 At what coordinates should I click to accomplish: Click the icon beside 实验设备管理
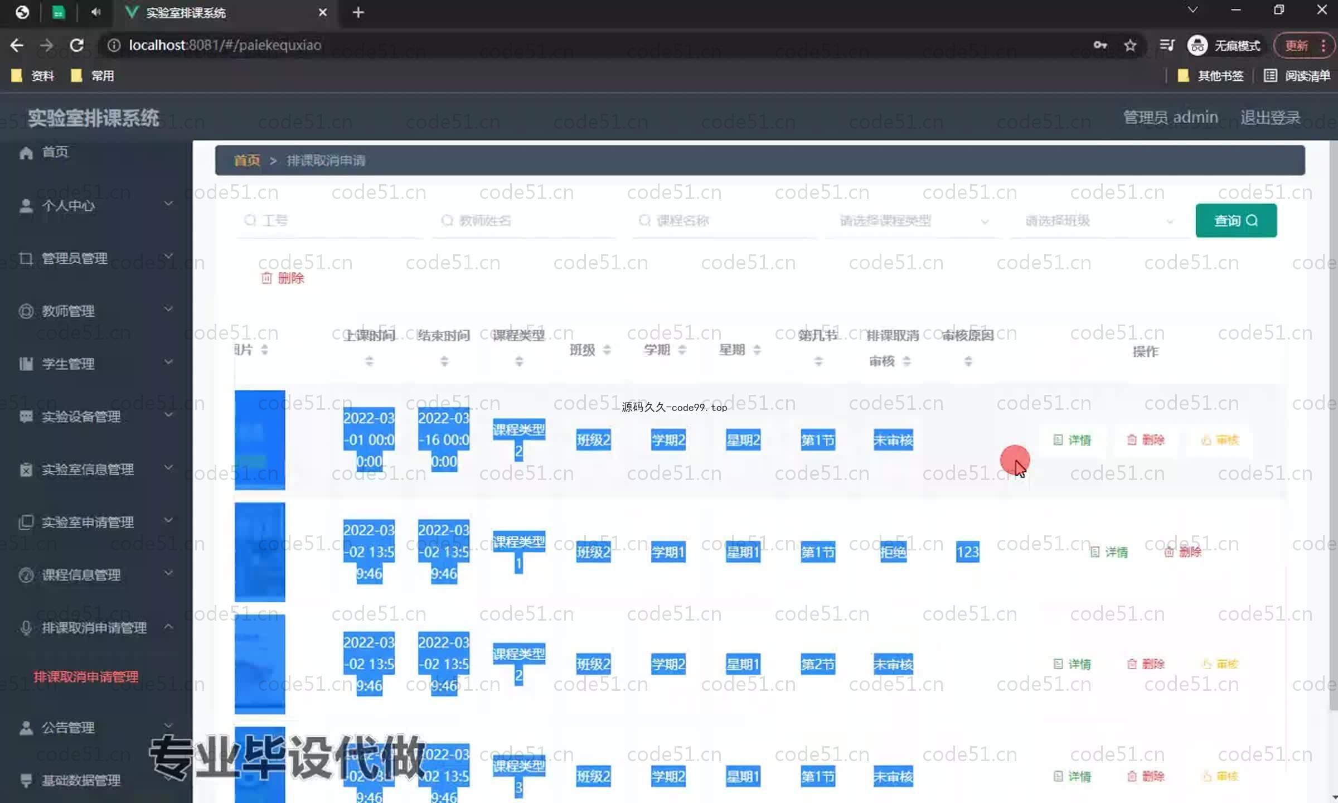pyautogui.click(x=26, y=417)
